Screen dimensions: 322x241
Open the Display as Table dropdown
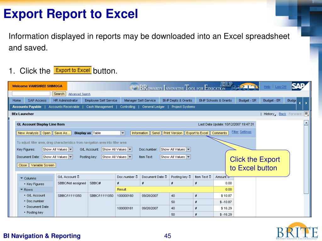point(123,133)
